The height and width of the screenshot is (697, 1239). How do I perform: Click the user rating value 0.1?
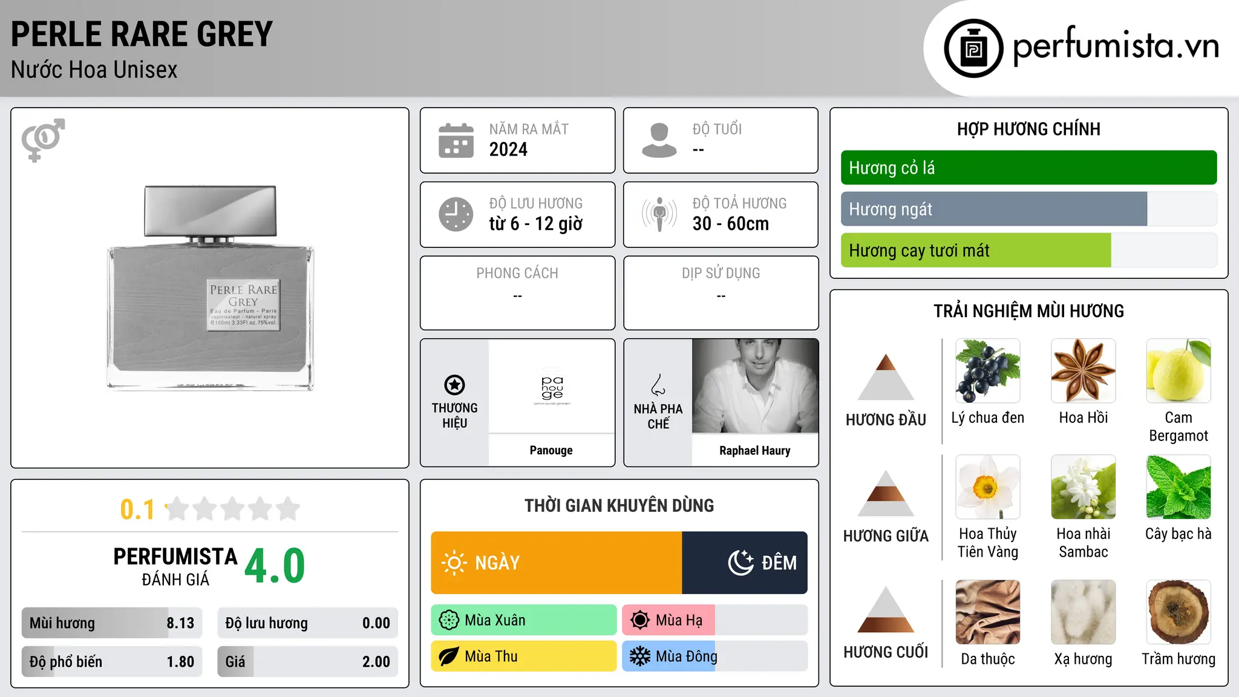(137, 509)
